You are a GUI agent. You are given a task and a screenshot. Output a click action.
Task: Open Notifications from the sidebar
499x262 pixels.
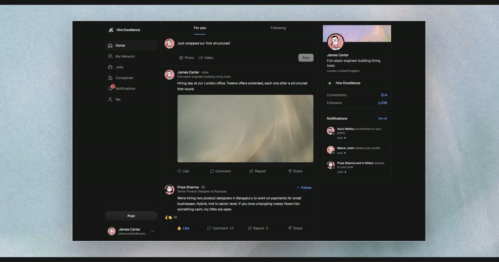pos(131,89)
